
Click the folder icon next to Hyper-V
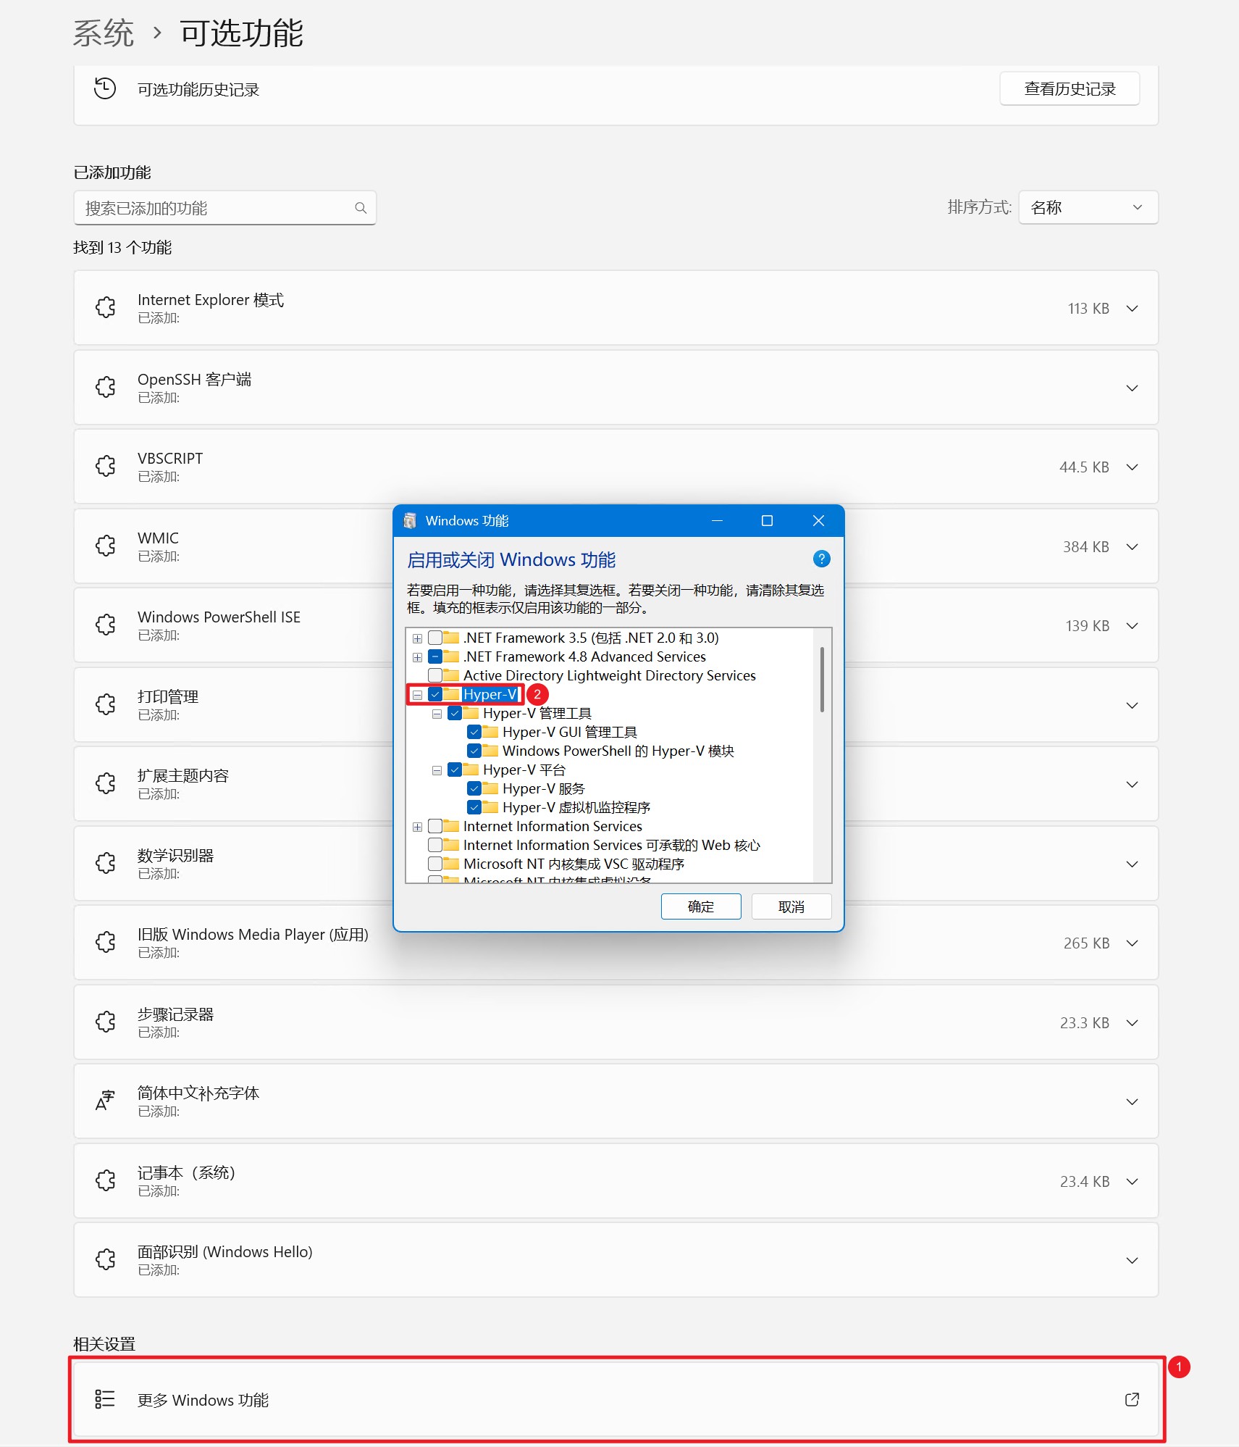point(451,694)
